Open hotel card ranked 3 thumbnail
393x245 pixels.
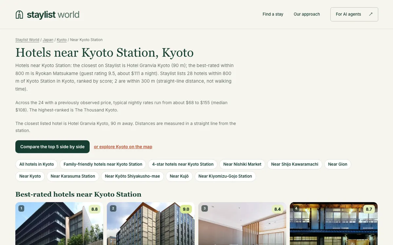point(242,224)
